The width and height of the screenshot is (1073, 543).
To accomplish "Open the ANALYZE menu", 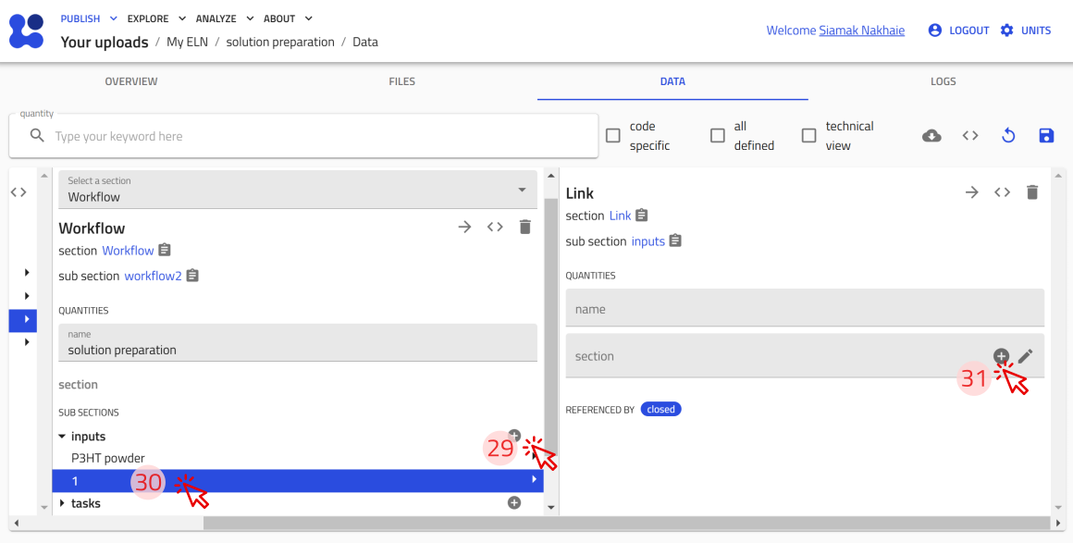I will (x=225, y=19).
